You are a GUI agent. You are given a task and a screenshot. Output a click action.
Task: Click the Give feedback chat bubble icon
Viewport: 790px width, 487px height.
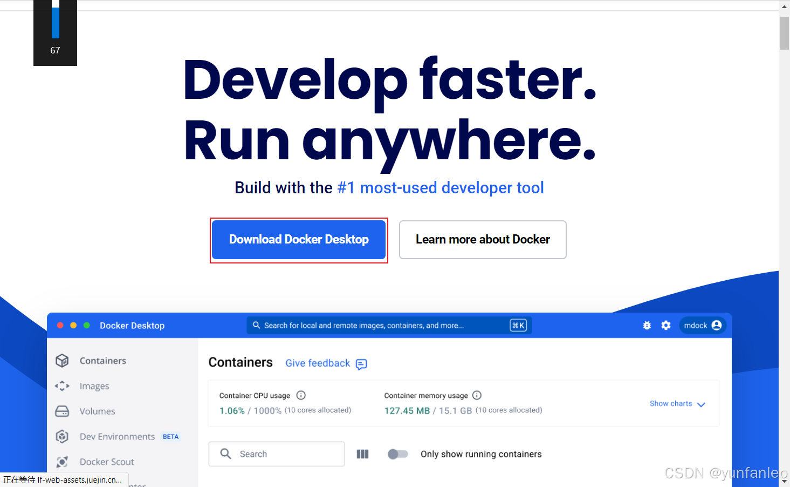click(361, 364)
